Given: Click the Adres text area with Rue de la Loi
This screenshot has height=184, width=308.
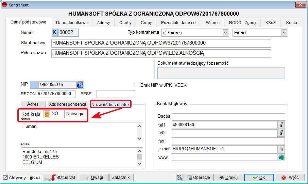Looking at the screenshot, I should 79,157.
